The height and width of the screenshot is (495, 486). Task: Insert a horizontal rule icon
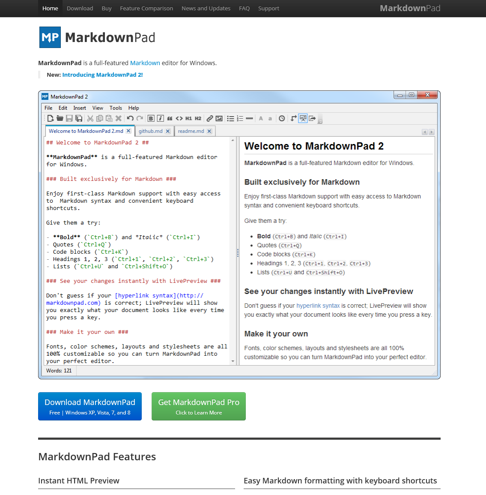(x=250, y=118)
